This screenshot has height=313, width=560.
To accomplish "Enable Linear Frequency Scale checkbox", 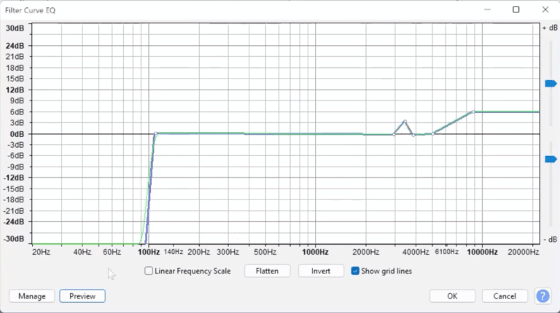I will coord(149,271).
